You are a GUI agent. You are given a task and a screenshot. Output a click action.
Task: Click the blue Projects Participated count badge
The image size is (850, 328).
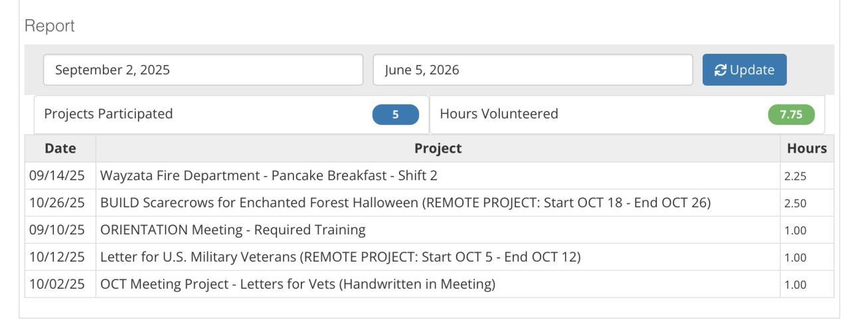[396, 114]
